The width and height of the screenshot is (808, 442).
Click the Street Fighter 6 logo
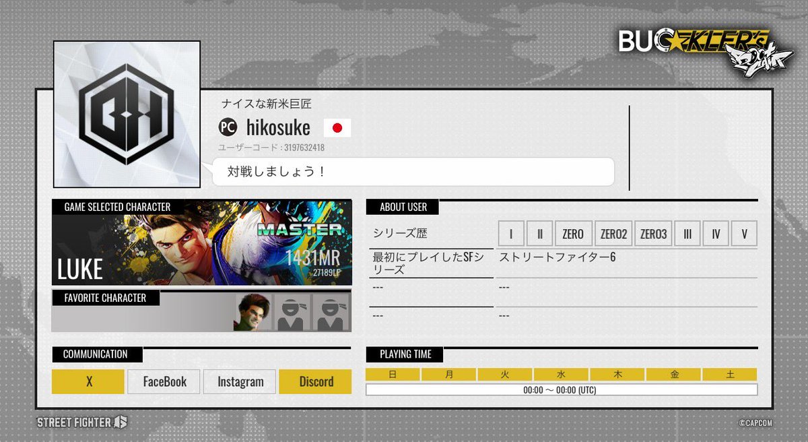coord(82,422)
